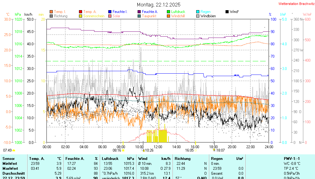Click the cyan Regen legend square

(198, 12)
